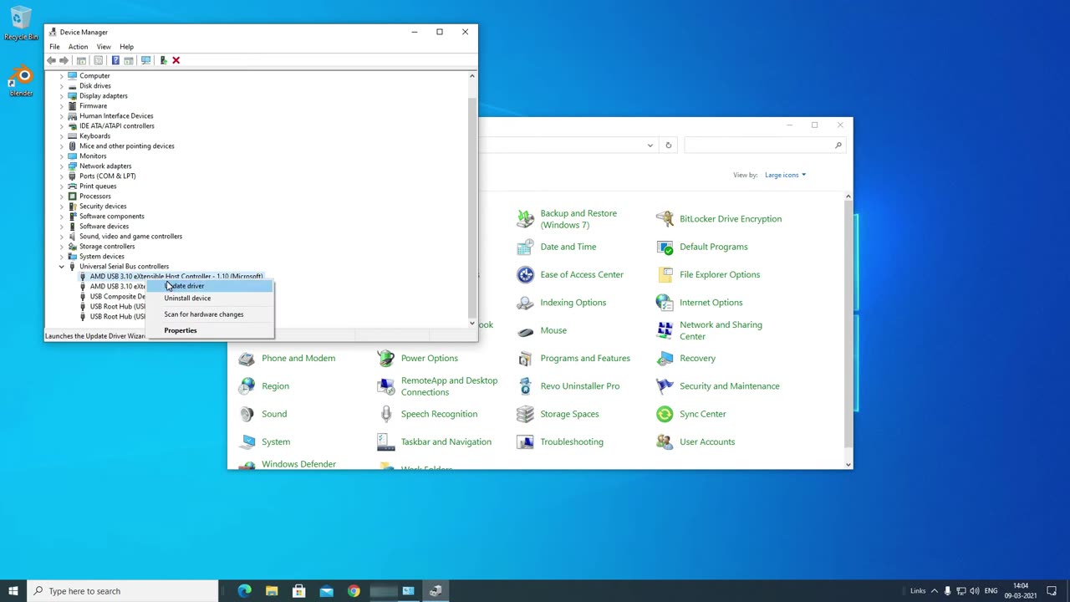Click Show/Hide Console Tree toolbar icon

[x=81, y=60]
